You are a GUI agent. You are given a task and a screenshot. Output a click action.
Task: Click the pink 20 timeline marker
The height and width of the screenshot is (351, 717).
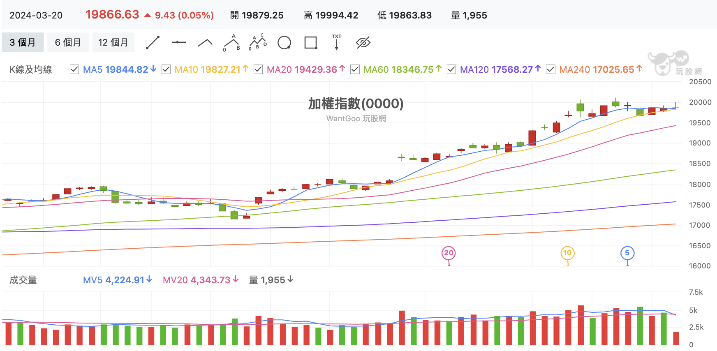click(449, 253)
